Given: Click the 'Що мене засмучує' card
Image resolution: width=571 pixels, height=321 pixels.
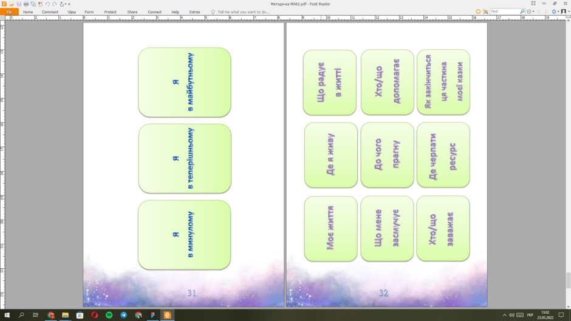Looking at the screenshot, I should tap(387, 229).
